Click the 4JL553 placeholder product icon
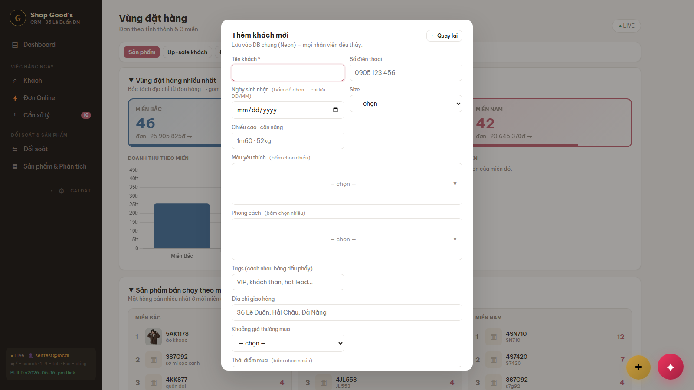The height and width of the screenshot is (390, 694). click(x=324, y=383)
